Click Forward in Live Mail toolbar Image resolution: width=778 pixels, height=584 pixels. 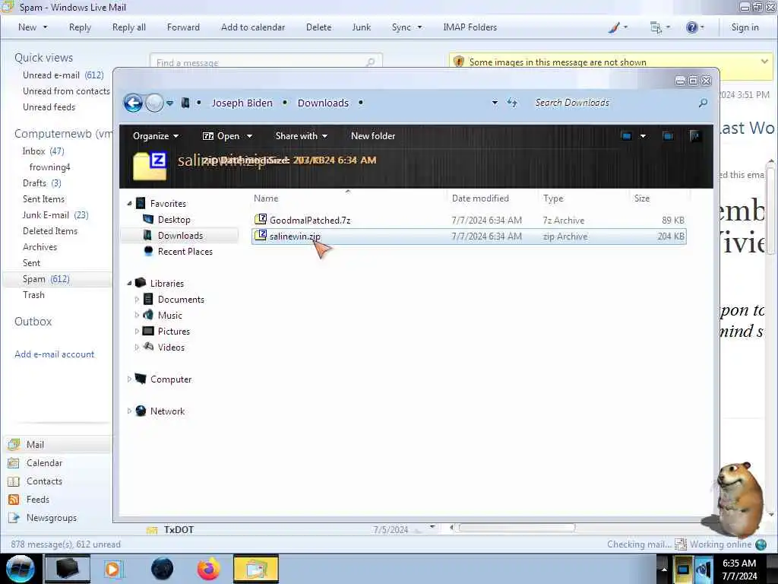coord(183,27)
